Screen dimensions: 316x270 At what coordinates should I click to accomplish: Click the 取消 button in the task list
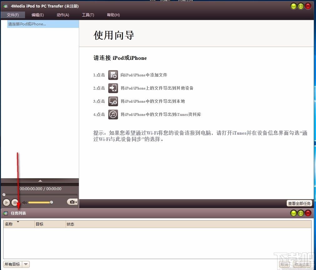tap(284, 264)
